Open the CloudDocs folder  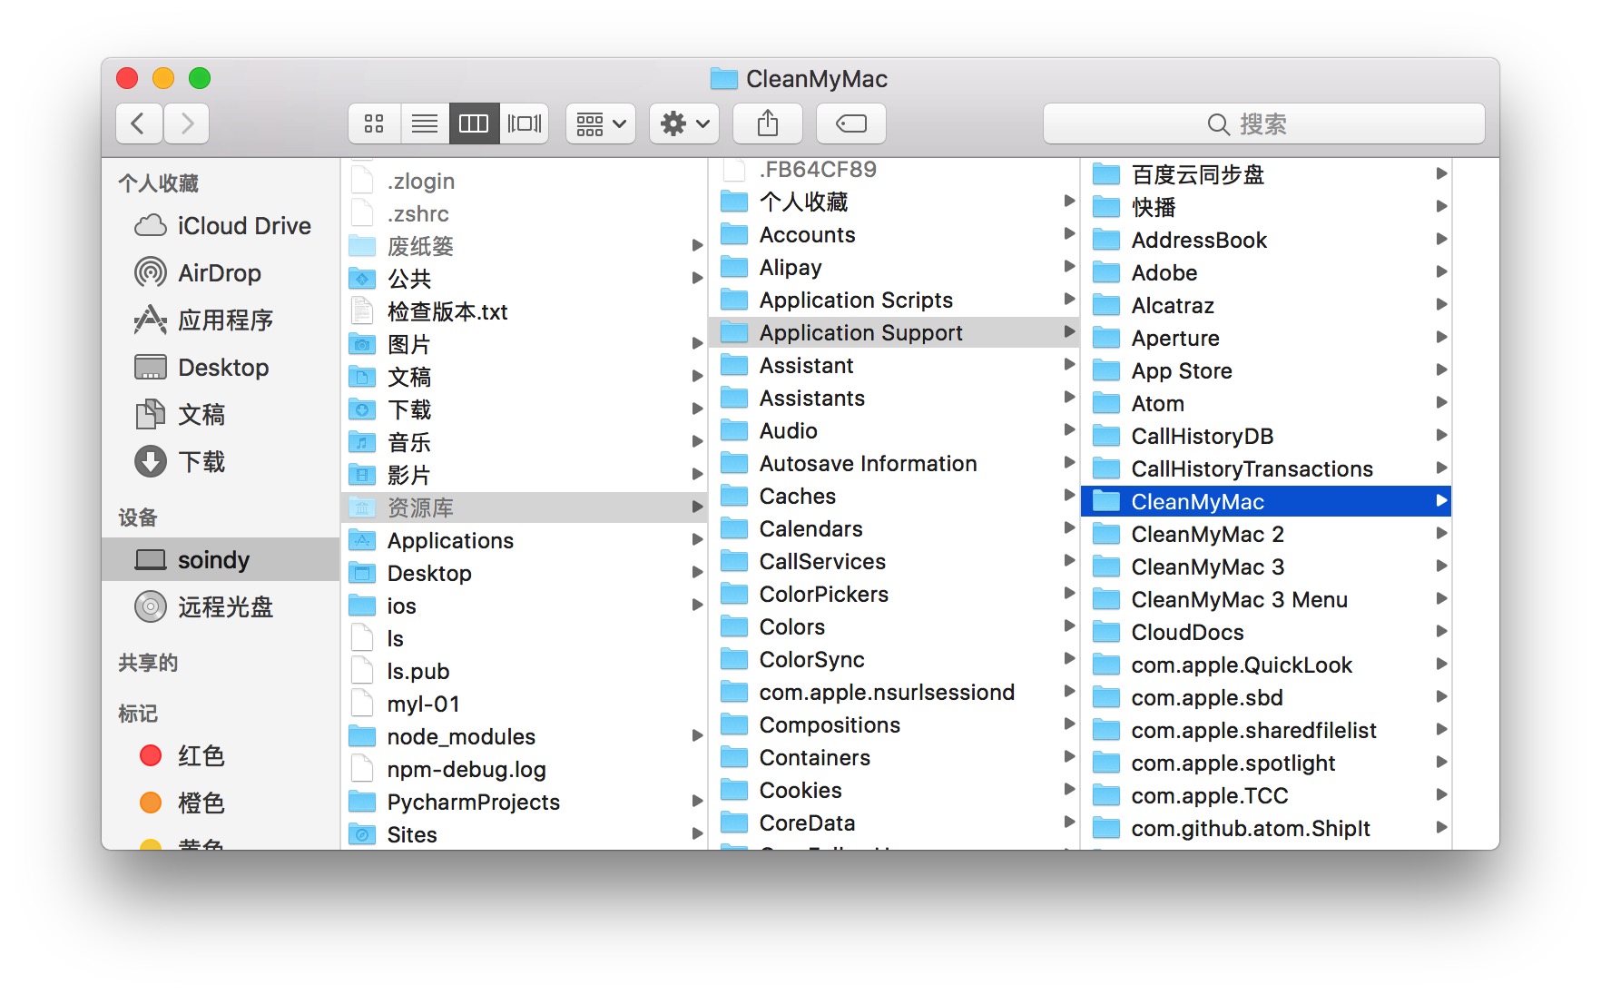coord(1267,633)
